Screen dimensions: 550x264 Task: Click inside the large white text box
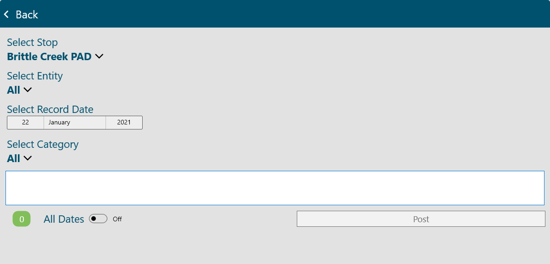[x=275, y=188]
